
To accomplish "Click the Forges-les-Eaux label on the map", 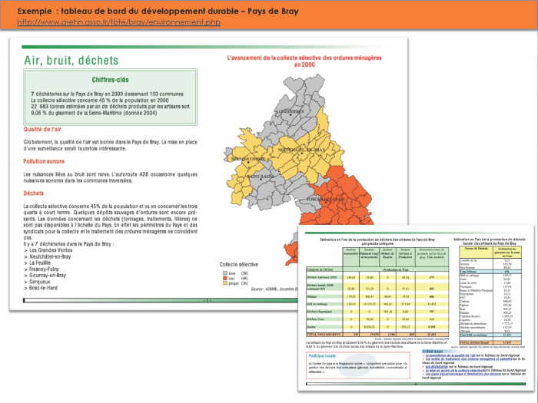I will (x=325, y=199).
